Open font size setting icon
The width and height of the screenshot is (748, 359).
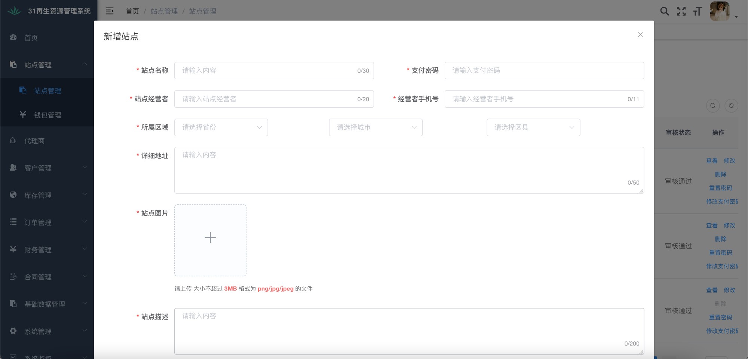click(x=698, y=11)
